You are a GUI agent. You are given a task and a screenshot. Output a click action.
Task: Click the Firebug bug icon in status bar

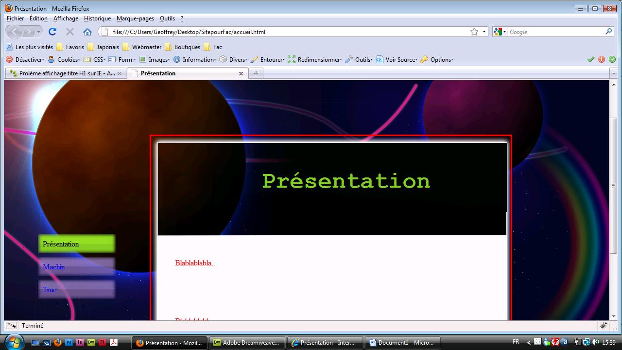(x=604, y=326)
